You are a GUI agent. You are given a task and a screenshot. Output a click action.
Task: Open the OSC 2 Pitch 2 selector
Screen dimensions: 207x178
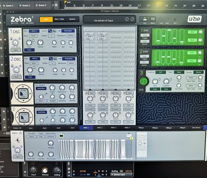coord(35,58)
